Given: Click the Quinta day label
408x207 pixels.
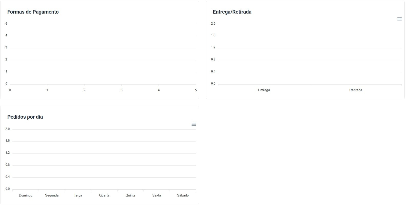Looking at the screenshot, I should 130,195.
